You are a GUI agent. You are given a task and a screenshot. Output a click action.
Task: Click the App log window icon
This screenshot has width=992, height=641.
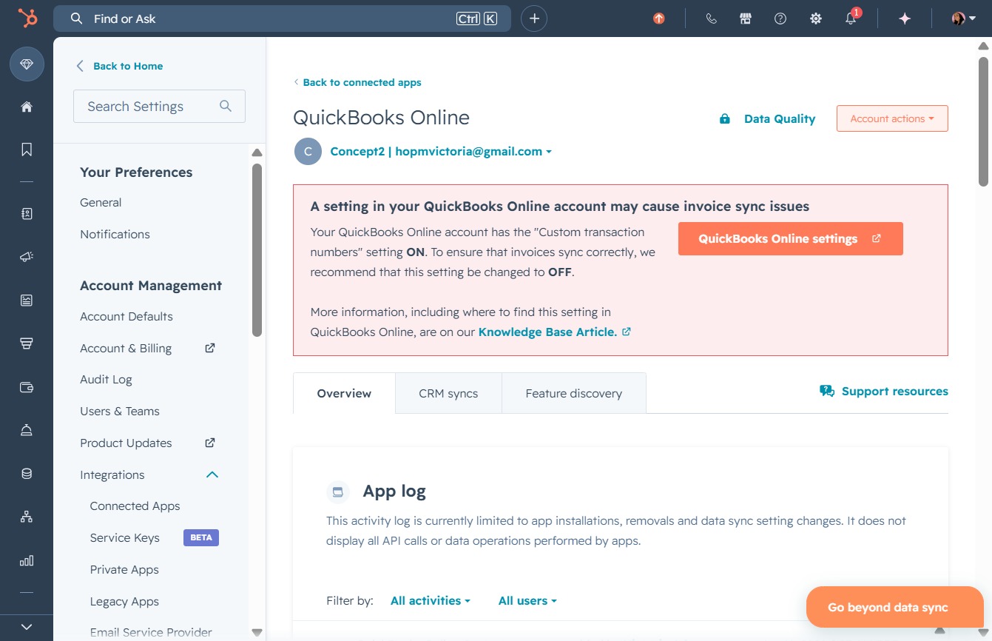[337, 491]
